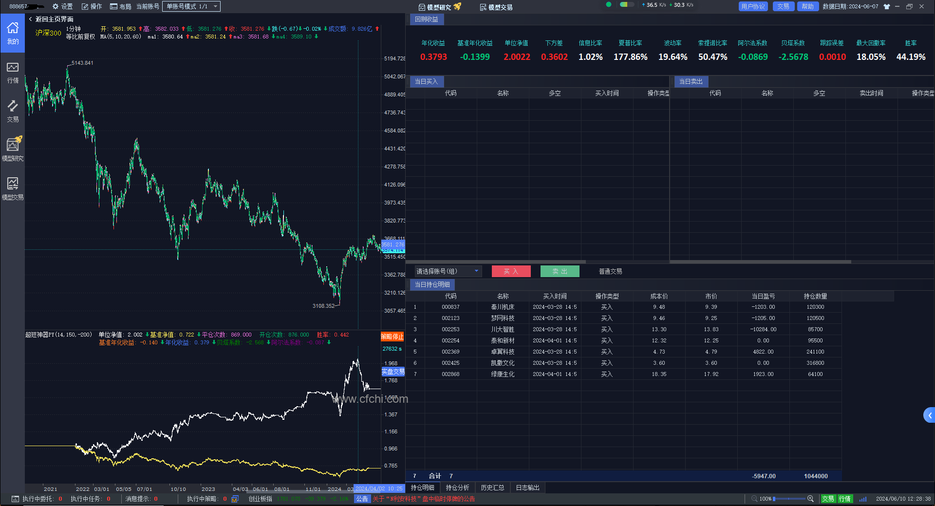Click the green 交易 status indicator
935x506 pixels.
[828, 499]
